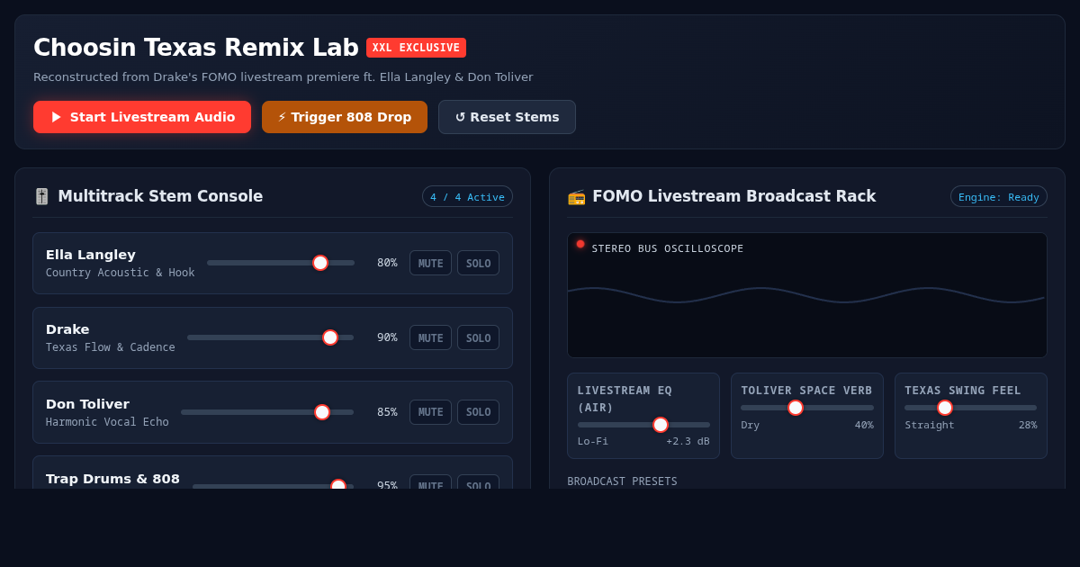Click the '4 / 4 Active' status badge
The height and width of the screenshot is (567, 1080).
(x=467, y=196)
